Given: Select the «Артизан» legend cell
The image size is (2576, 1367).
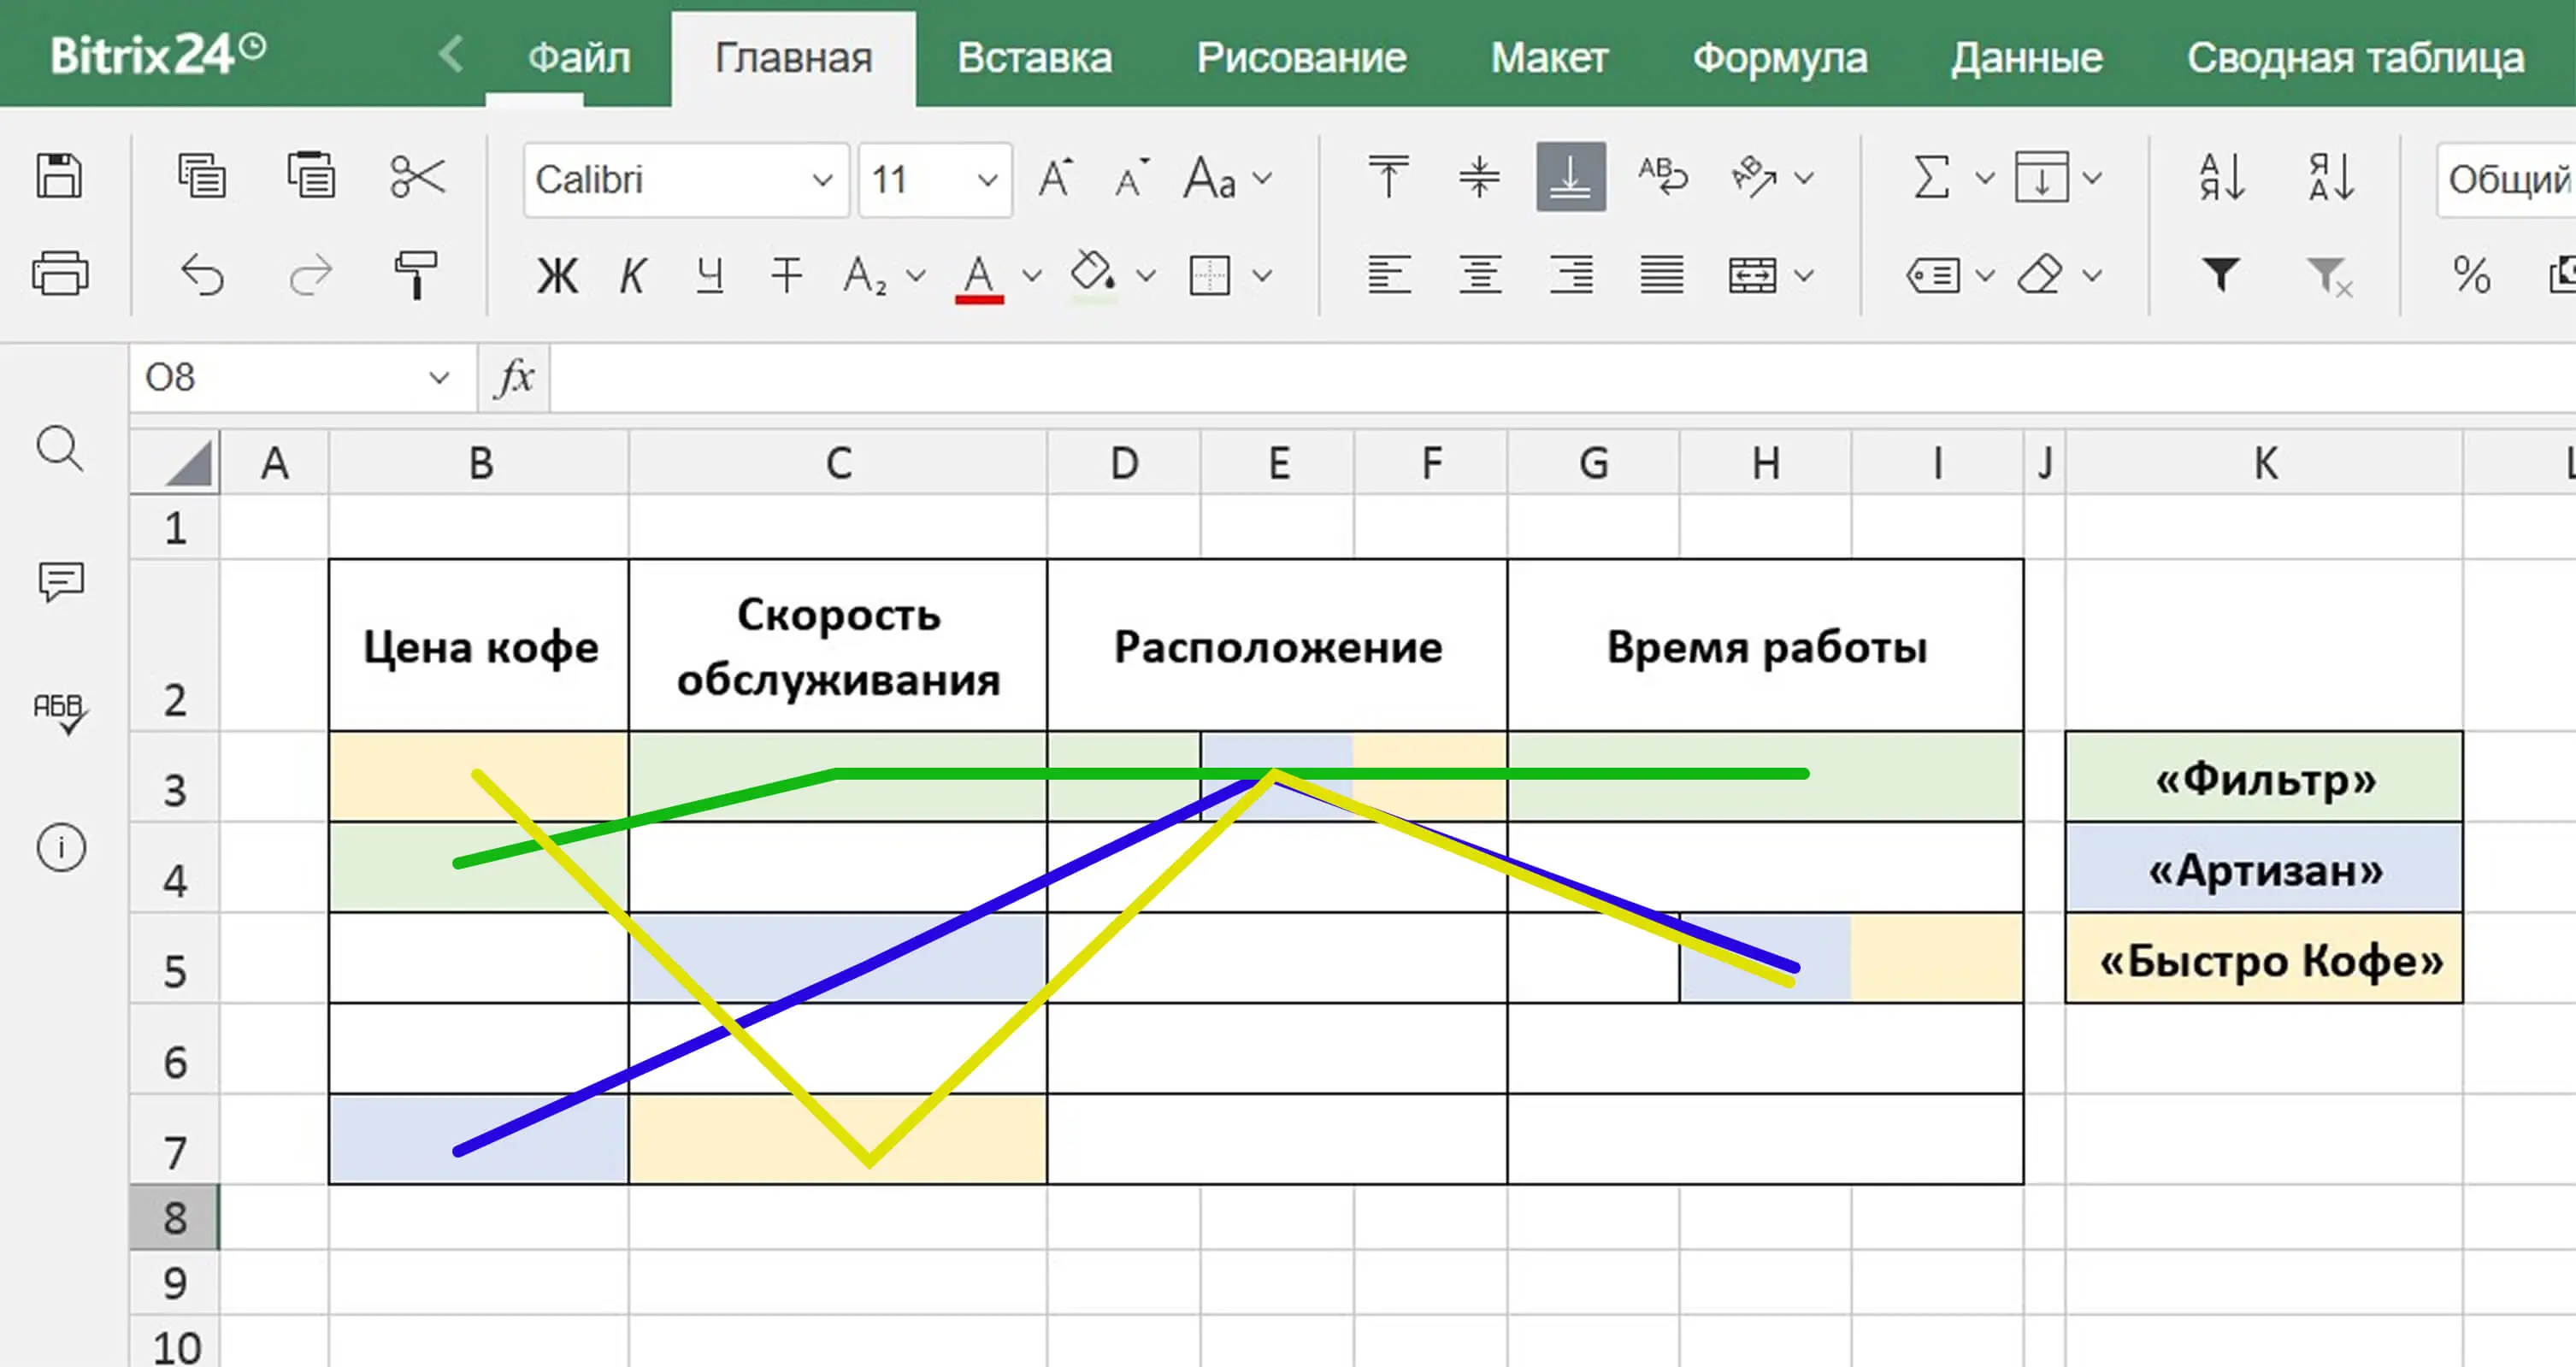Looking at the screenshot, I should tap(2264, 867).
